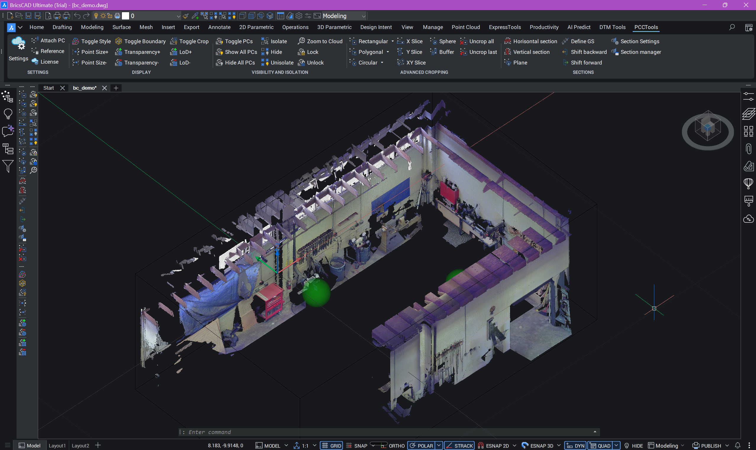This screenshot has height=450, width=756.
Task: Create a Horisontal section
Action: point(531,41)
